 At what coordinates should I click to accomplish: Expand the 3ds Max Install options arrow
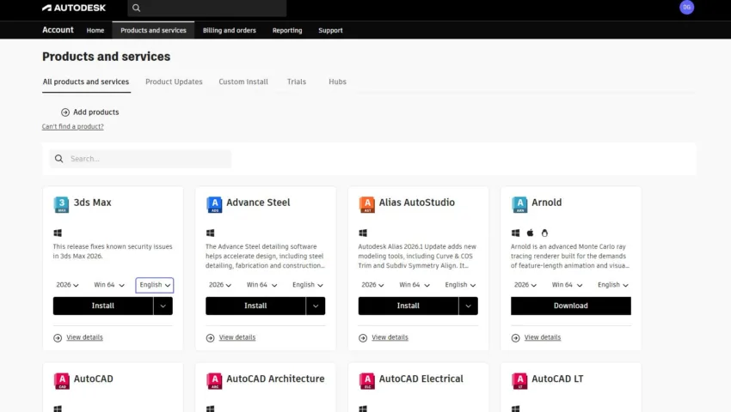(163, 306)
